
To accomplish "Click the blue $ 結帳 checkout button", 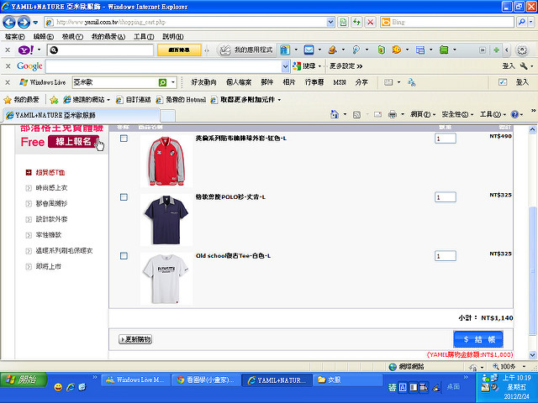I will tap(478, 339).
